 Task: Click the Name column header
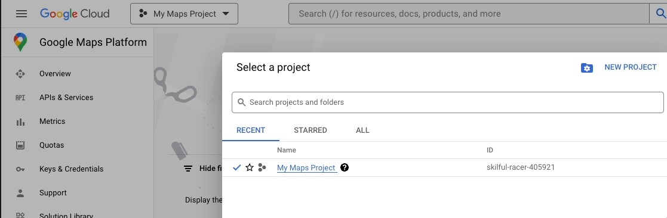point(286,150)
